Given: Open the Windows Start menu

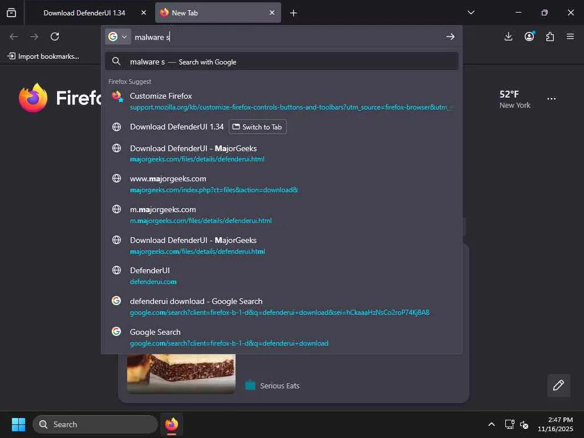Looking at the screenshot, I should point(18,424).
